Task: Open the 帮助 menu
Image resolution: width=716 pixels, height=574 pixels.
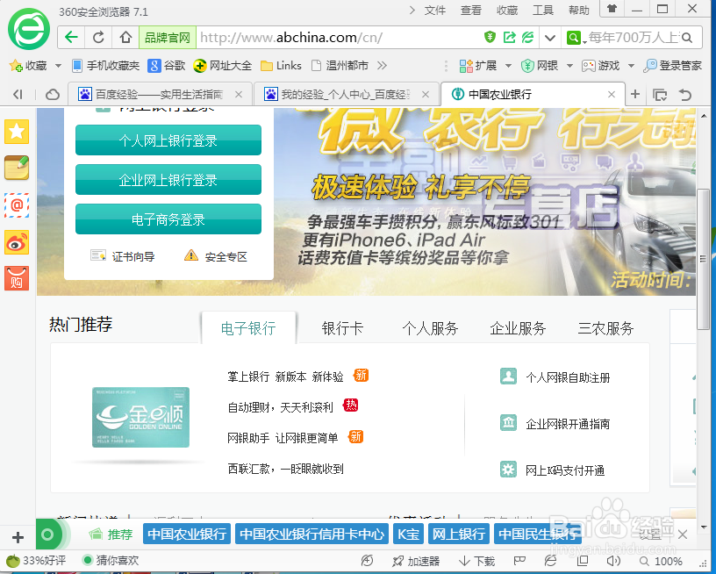Action: click(579, 10)
